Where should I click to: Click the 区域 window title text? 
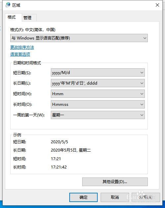(16, 5)
